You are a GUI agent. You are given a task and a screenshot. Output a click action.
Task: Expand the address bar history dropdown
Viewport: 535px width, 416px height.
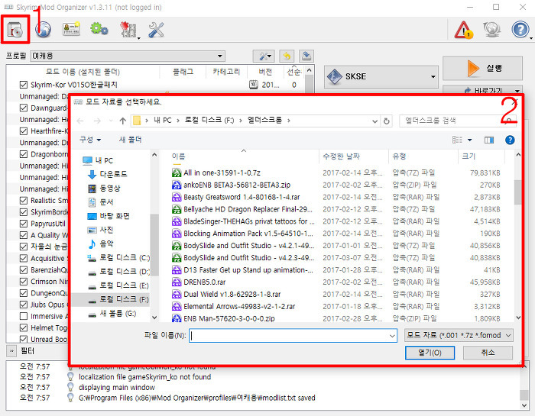coord(374,121)
